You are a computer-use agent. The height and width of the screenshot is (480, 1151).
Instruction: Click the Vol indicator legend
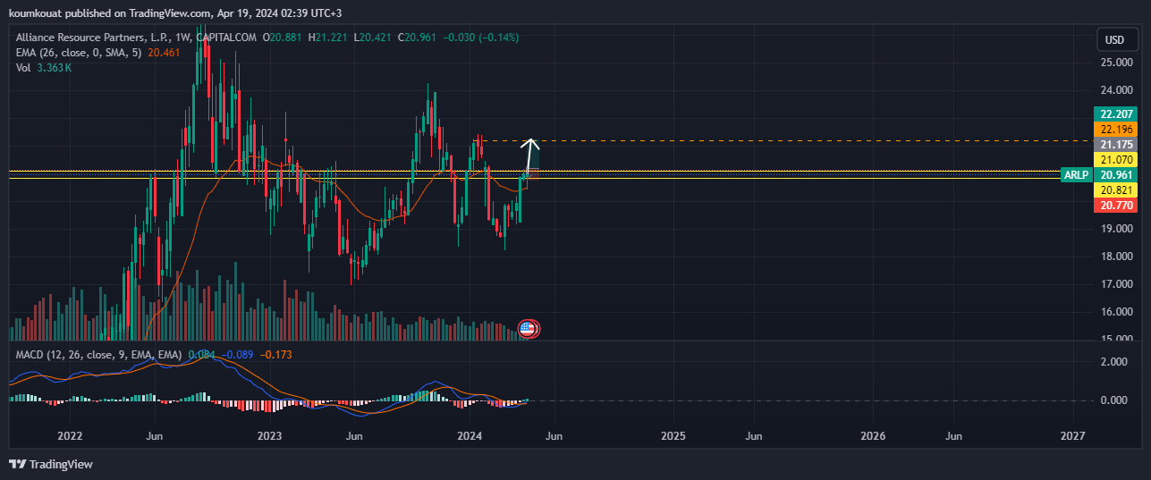coord(24,68)
